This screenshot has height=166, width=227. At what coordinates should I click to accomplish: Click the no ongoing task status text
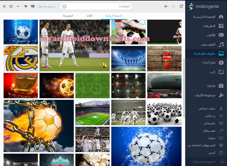(x=204, y=162)
